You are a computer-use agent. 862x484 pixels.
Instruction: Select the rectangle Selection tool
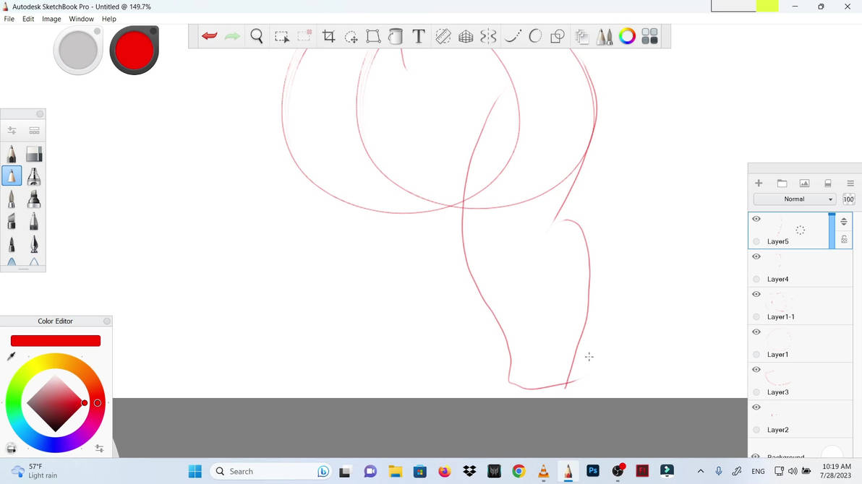tap(281, 37)
